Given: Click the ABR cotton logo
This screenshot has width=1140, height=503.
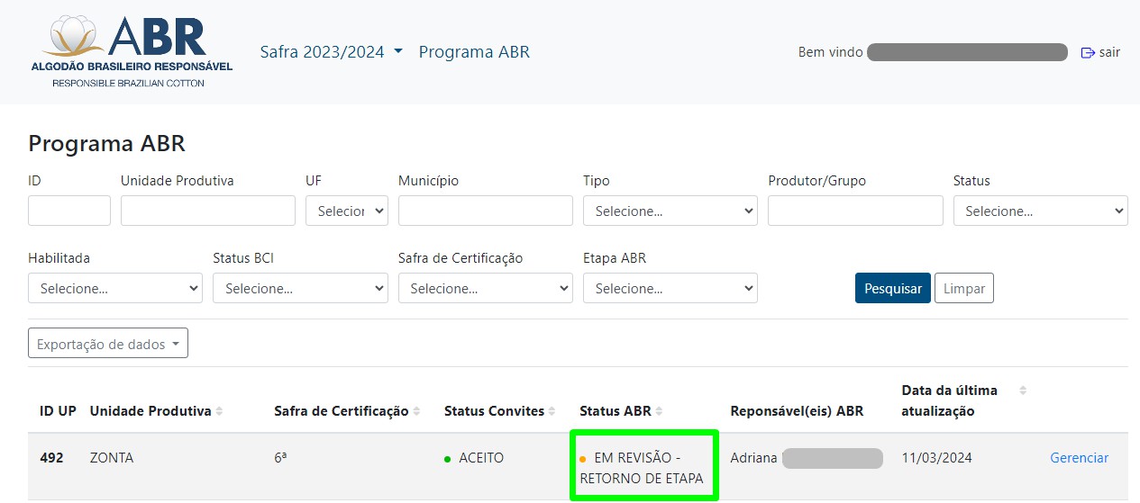Looking at the screenshot, I should 132,51.
